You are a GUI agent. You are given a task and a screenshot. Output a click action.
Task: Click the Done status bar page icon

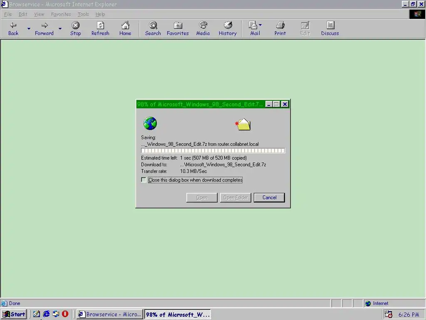click(4, 303)
